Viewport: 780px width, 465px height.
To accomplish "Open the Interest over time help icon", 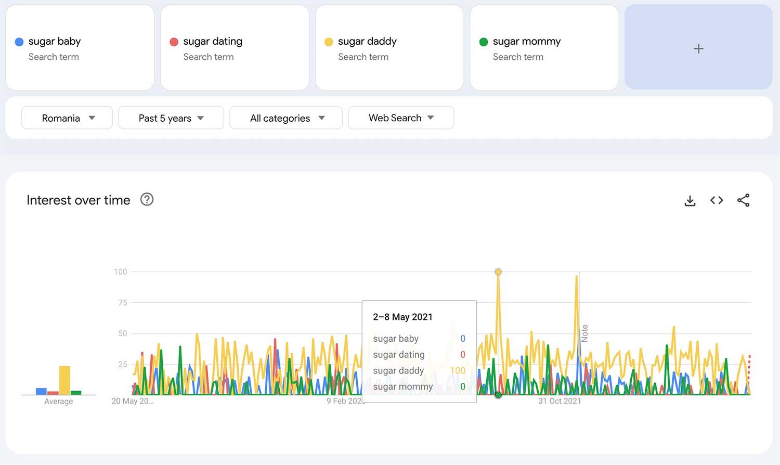I will tap(147, 199).
